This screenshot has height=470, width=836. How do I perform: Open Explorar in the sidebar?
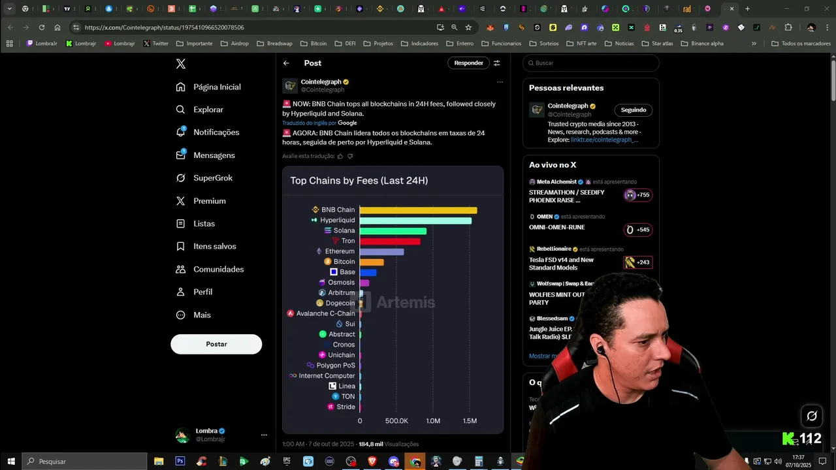point(200,110)
